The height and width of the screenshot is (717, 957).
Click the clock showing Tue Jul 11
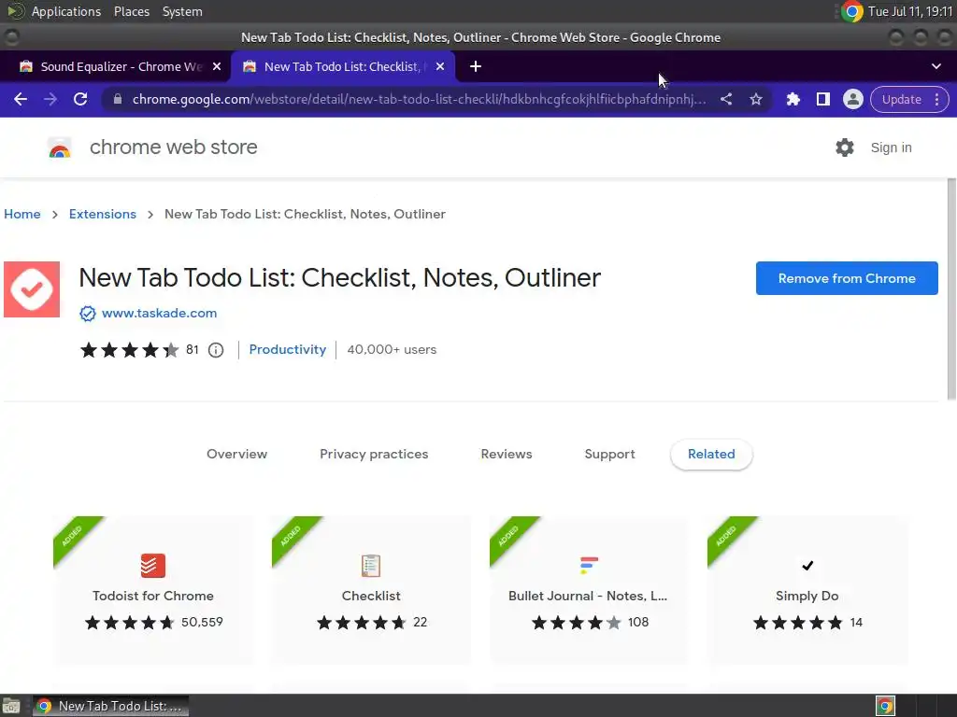tap(910, 11)
